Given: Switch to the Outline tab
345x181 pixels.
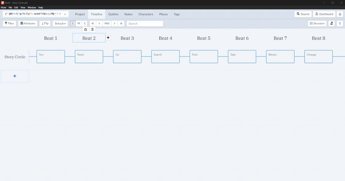Looking at the screenshot, I should (113, 14).
